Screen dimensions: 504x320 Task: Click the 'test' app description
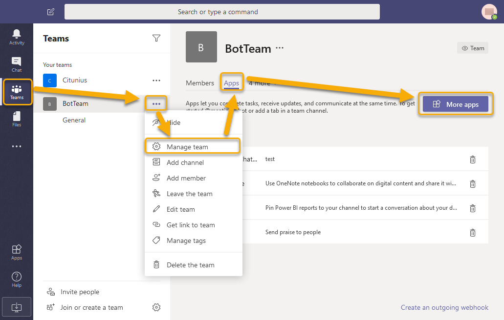[x=270, y=159]
